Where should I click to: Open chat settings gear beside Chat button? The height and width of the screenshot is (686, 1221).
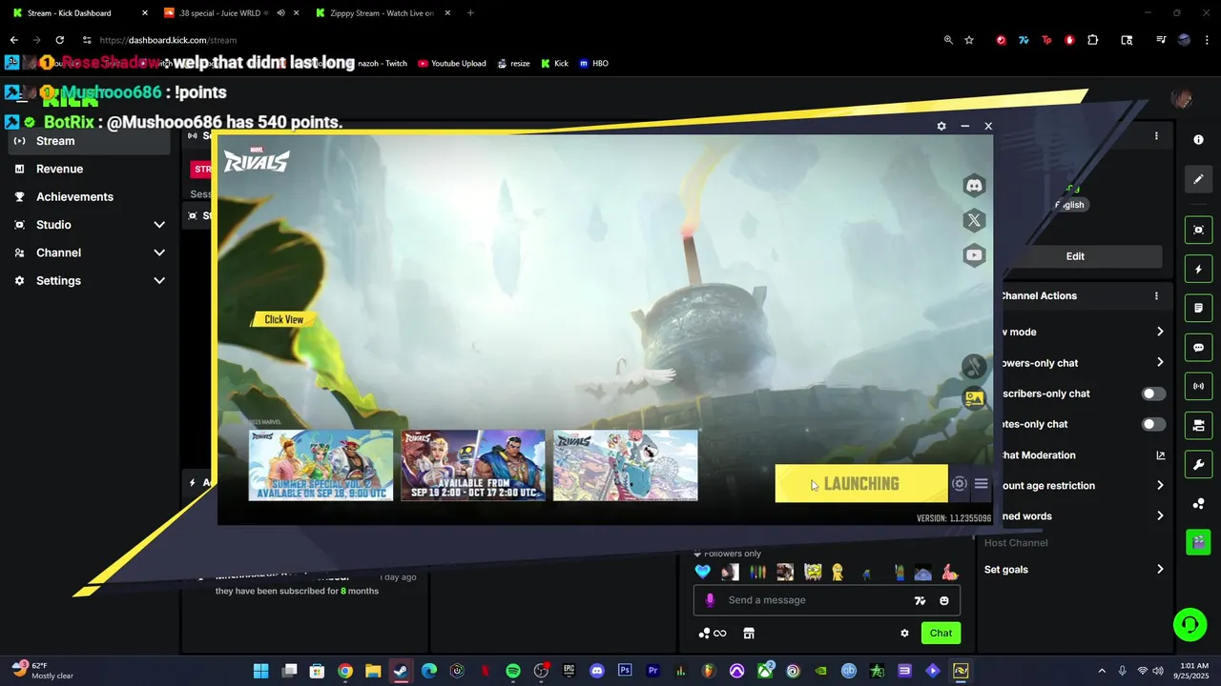[904, 633]
